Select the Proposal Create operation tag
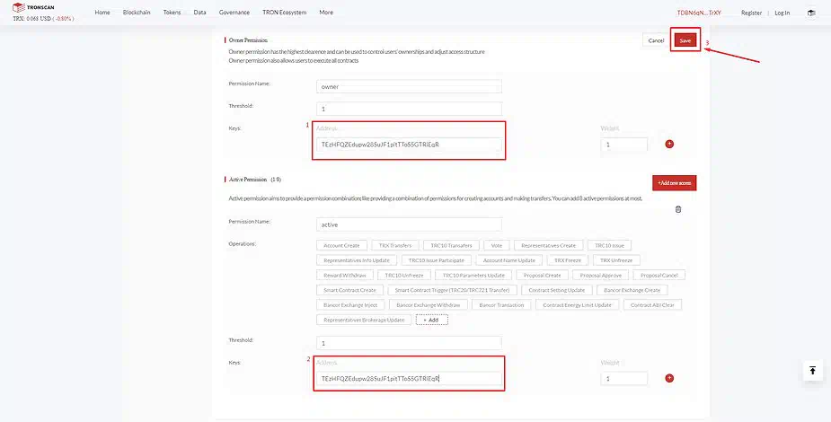 click(x=542, y=275)
